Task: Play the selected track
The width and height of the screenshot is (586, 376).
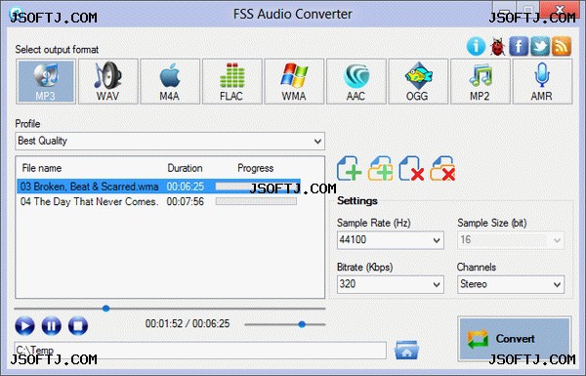Action: pos(24,325)
